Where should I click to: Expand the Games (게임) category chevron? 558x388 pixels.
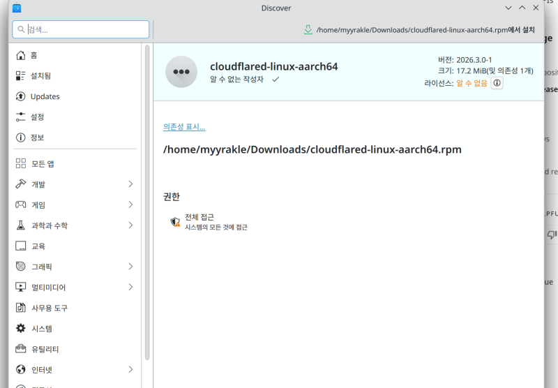click(130, 204)
